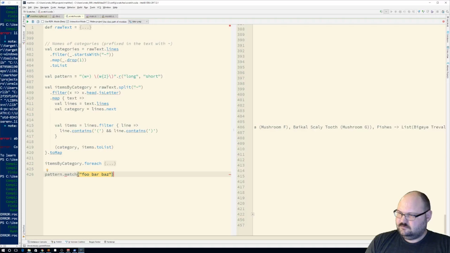450x253 pixels.
Task: Open the Database Console tool window
Action: 37,242
